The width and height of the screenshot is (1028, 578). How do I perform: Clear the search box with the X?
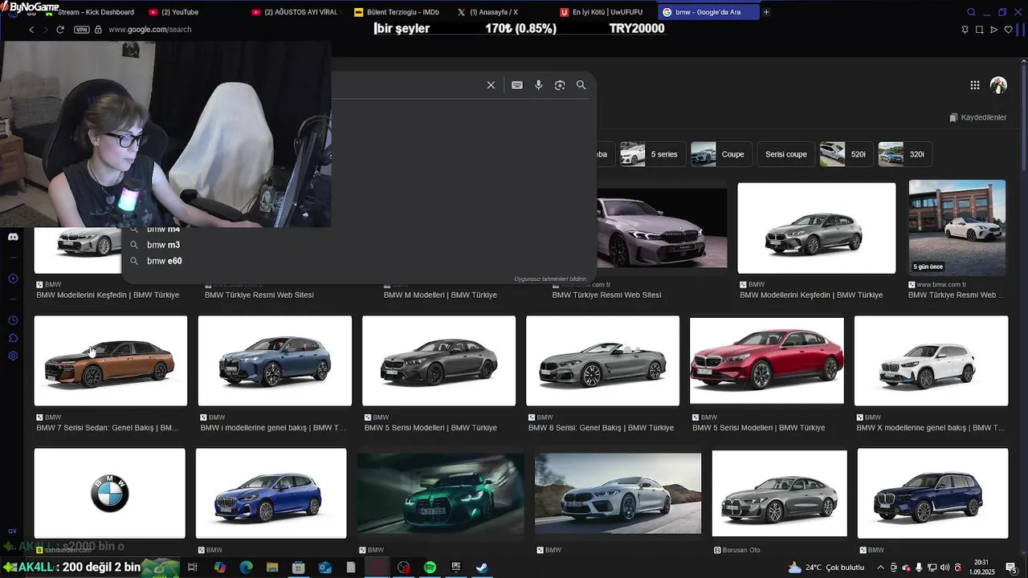point(491,85)
